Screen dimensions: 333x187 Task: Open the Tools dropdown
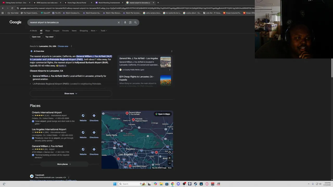coord(104,31)
